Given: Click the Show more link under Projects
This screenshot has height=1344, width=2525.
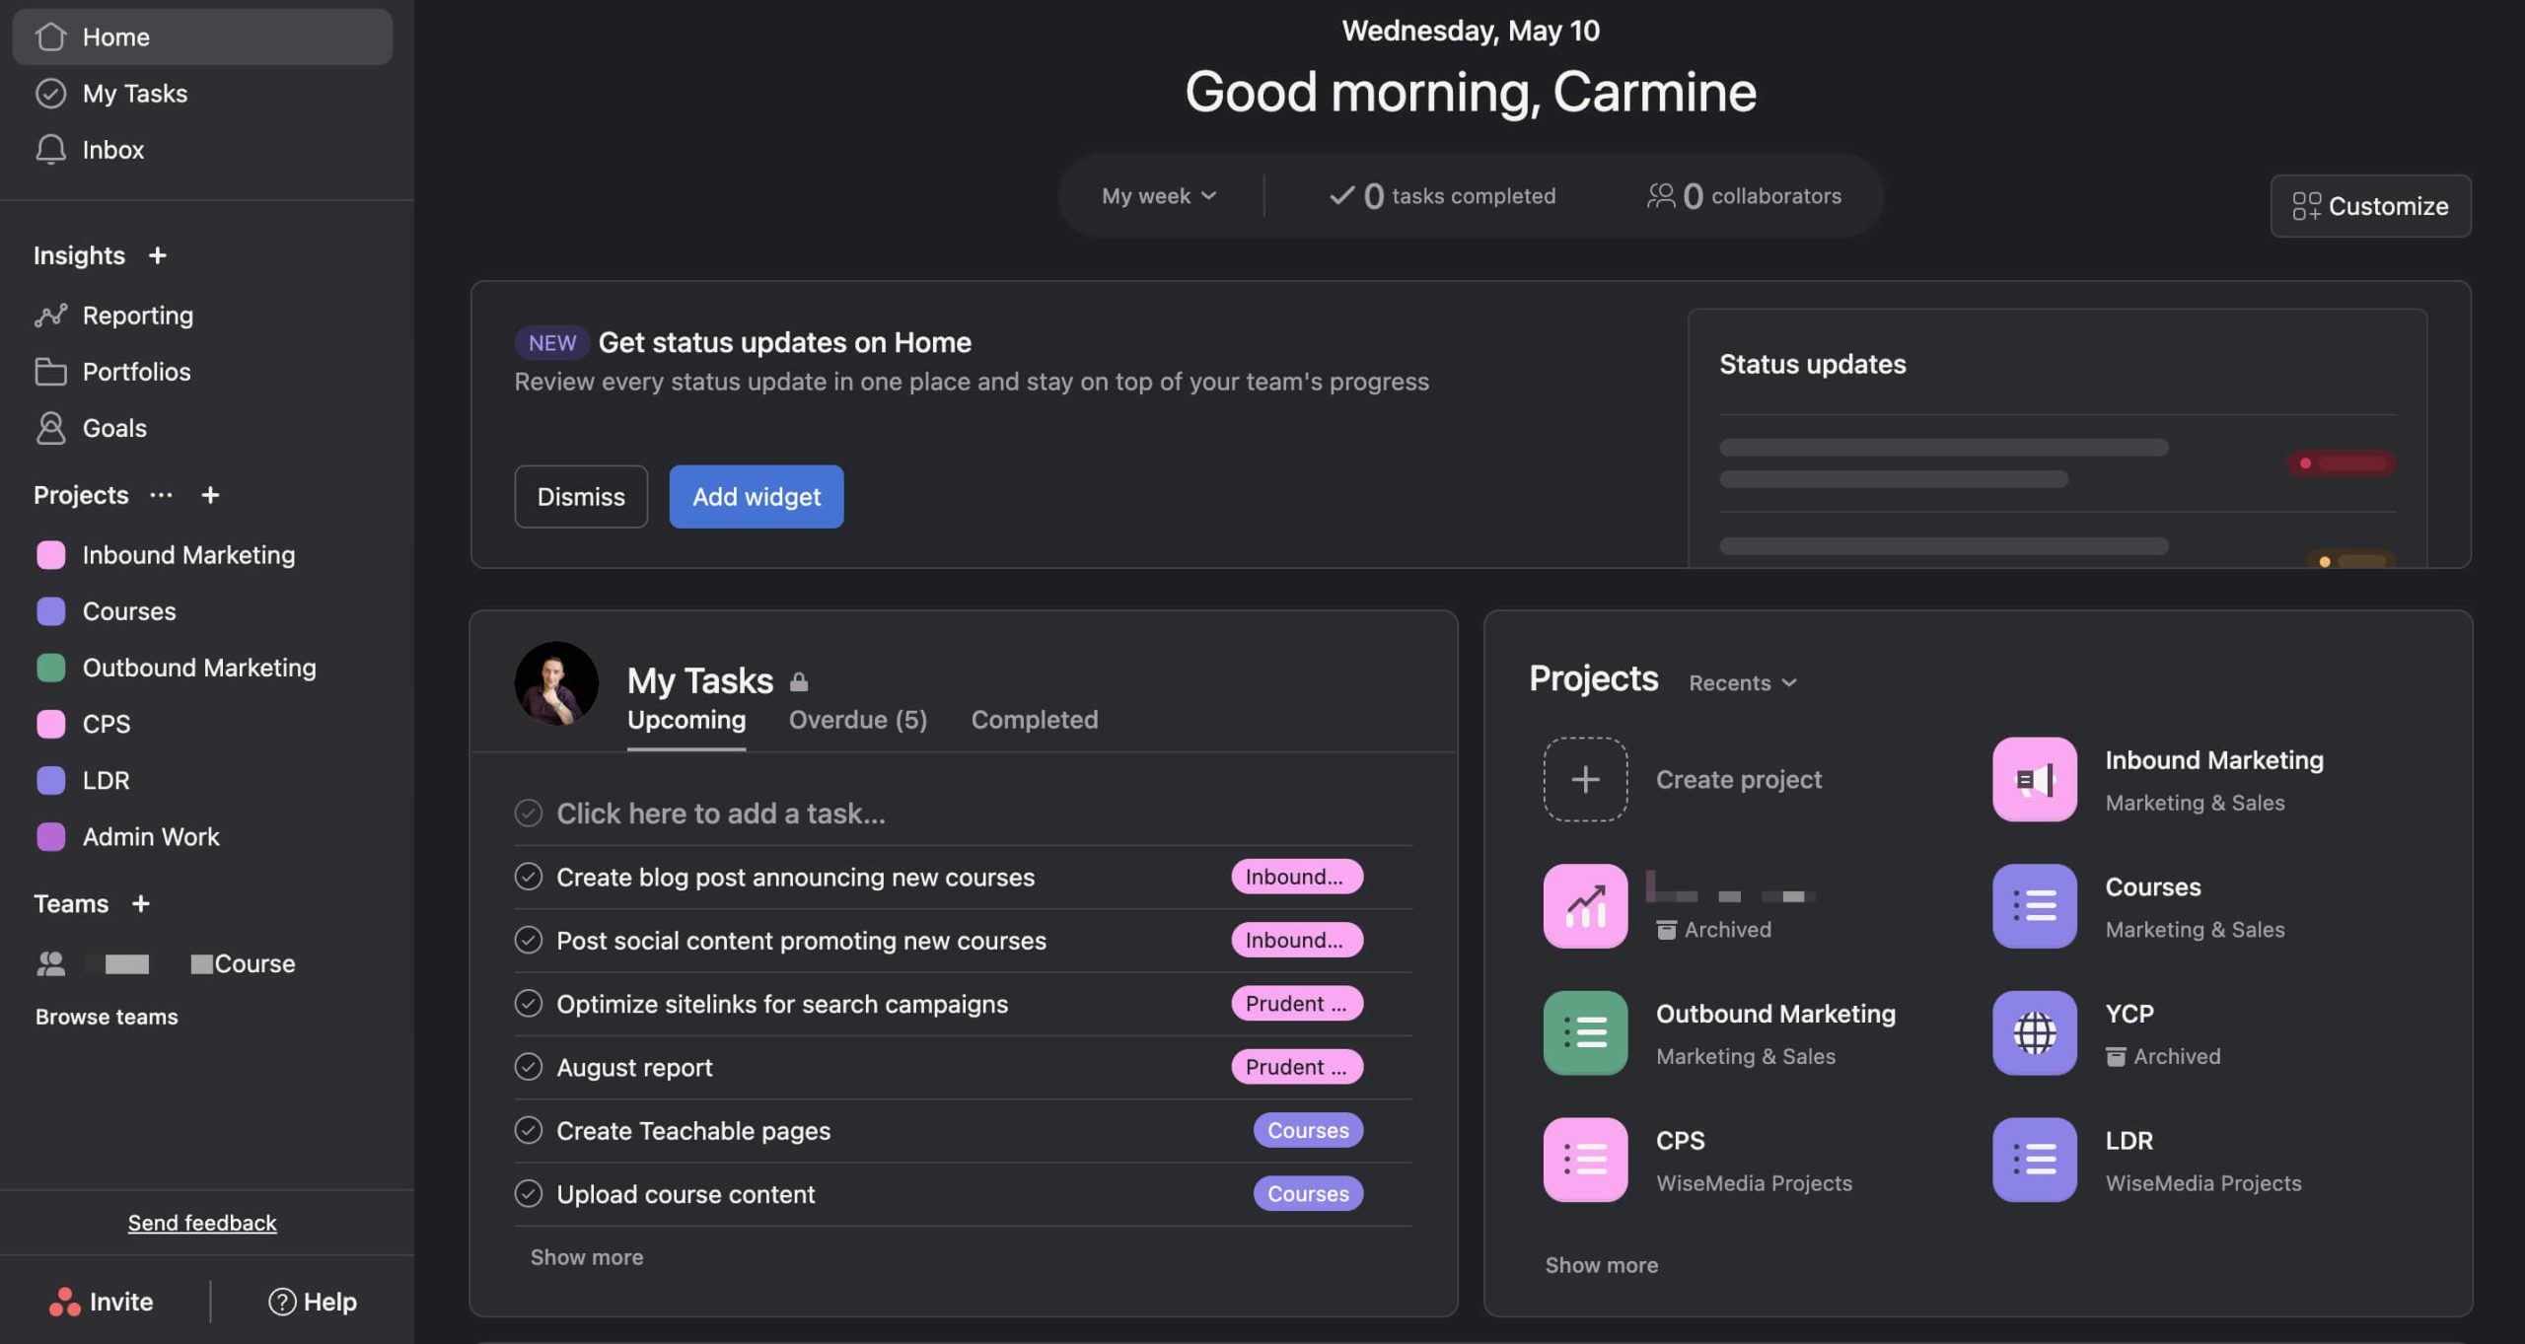Looking at the screenshot, I should [x=1600, y=1265].
